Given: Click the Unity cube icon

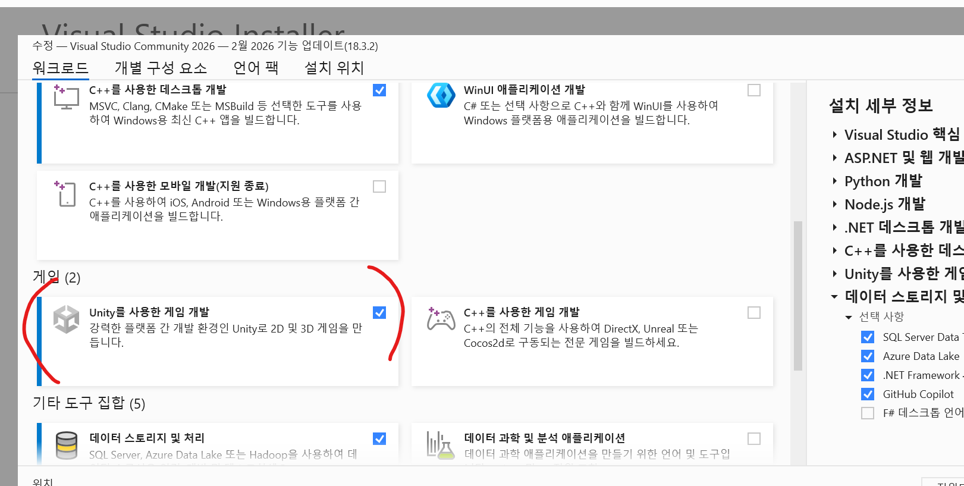Looking at the screenshot, I should tap(66, 319).
